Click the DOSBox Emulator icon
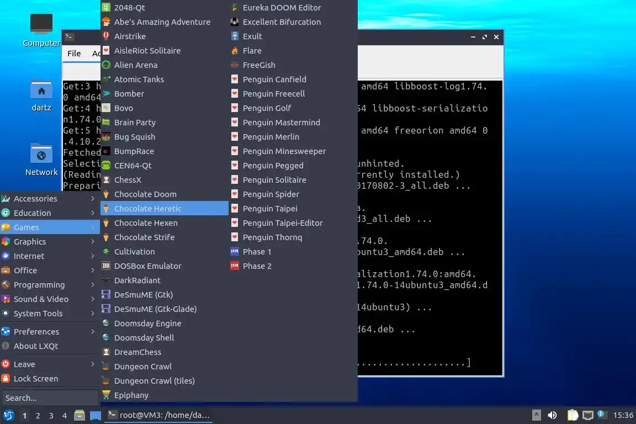The height and width of the screenshot is (424, 636). [106, 266]
